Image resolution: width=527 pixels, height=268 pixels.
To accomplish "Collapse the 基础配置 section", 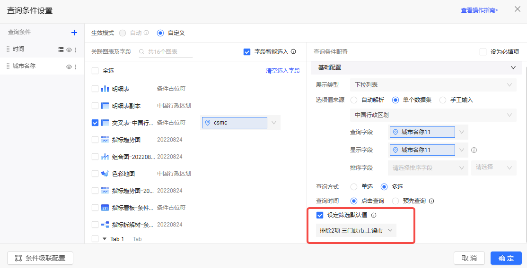I will click(x=513, y=68).
